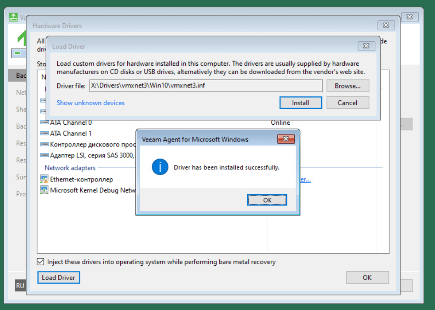The image size is (435, 310).
Task: Click the ATA Channel 0 device icon
Action: (x=44, y=123)
